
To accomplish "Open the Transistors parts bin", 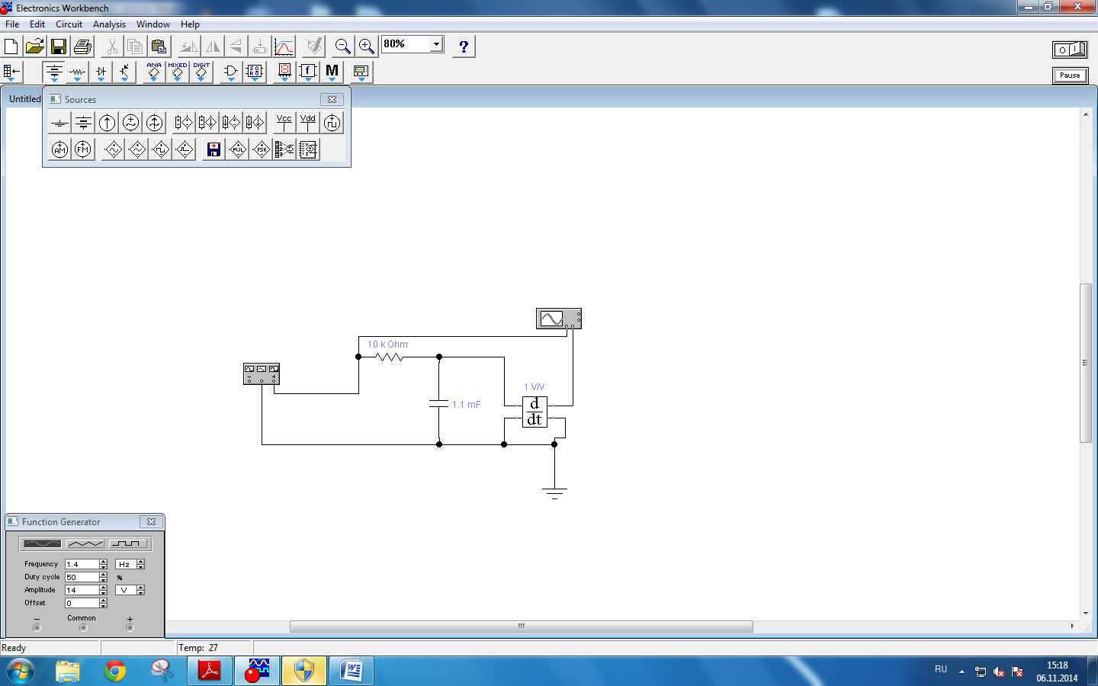I will (124, 72).
